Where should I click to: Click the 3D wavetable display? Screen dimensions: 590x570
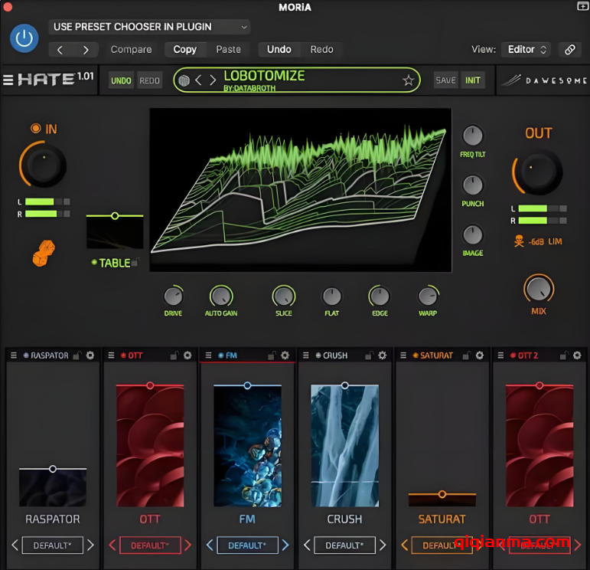coord(301,190)
